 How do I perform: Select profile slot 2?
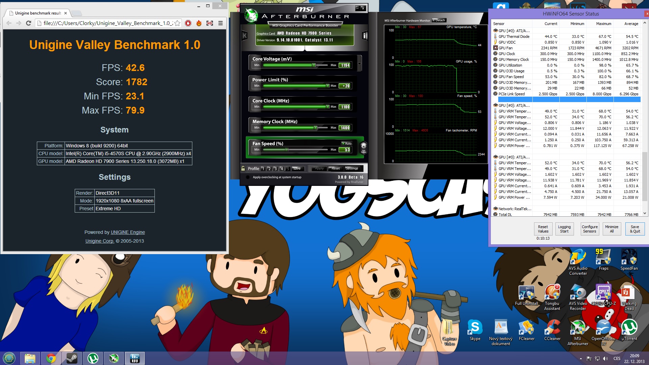[x=269, y=168]
